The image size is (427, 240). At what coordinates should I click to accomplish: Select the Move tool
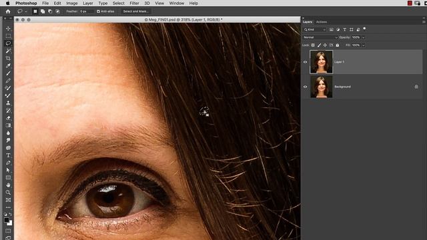pyautogui.click(x=8, y=29)
